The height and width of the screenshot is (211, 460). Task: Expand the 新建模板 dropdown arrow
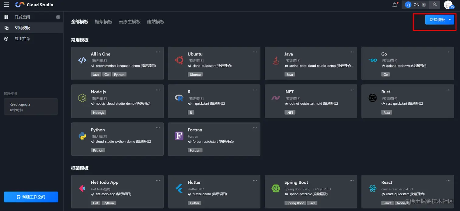coord(450,20)
